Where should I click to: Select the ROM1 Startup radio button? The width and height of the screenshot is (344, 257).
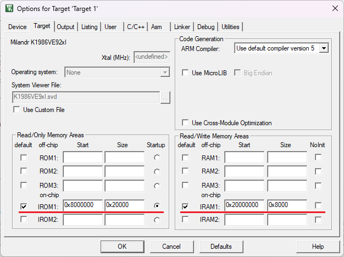[158, 158]
